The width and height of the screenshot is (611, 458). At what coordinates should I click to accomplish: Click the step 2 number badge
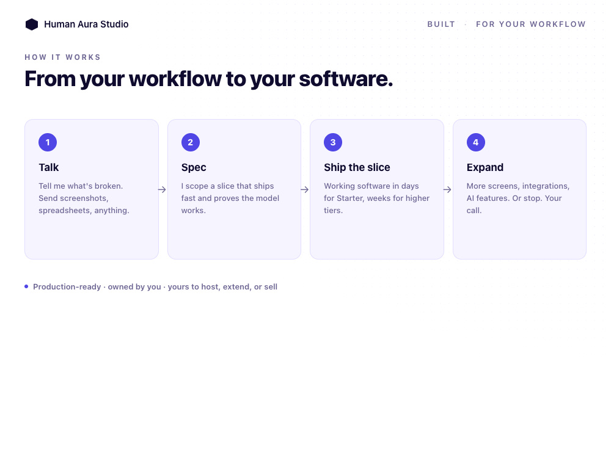click(190, 142)
